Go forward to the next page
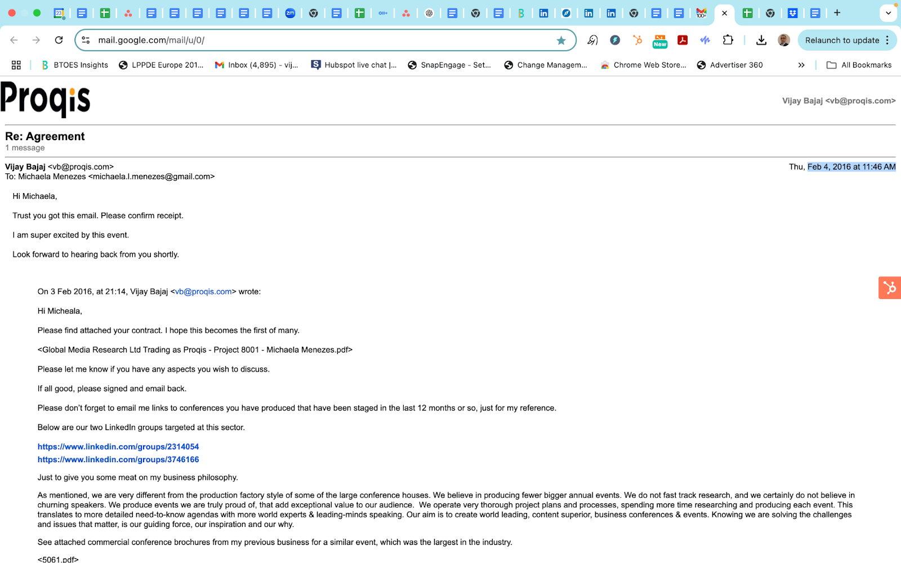This screenshot has height=563, width=901. [x=36, y=40]
